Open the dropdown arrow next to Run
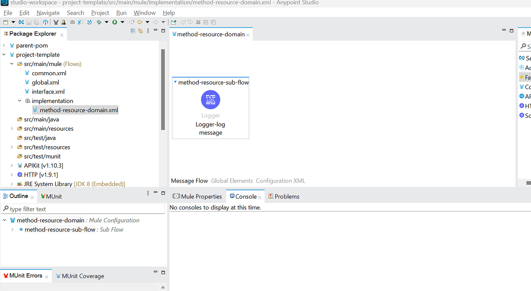 123,22
